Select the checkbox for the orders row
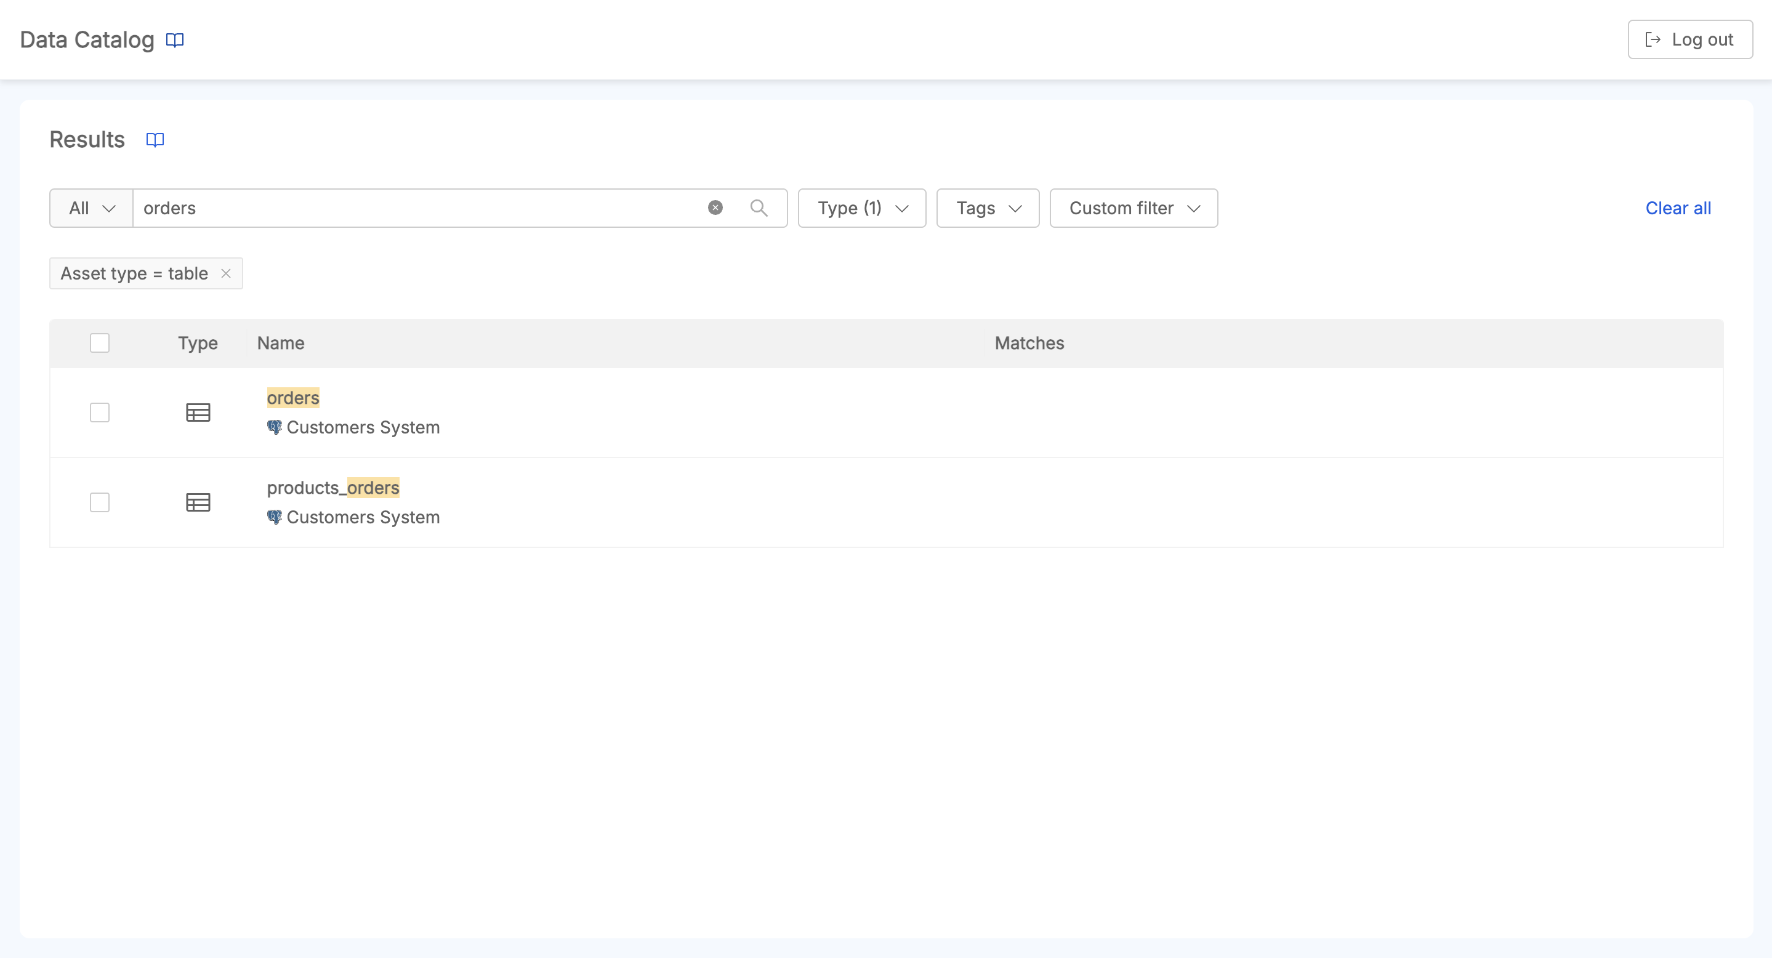 pyautogui.click(x=100, y=413)
